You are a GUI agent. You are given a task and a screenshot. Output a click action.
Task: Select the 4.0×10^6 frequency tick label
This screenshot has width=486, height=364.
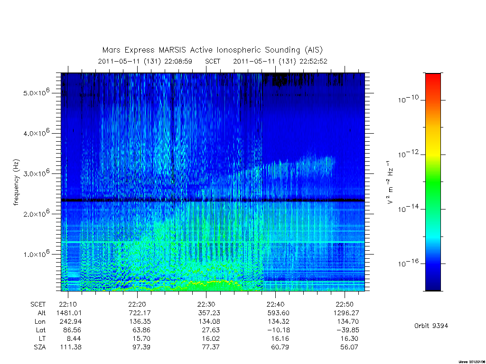(x=36, y=133)
